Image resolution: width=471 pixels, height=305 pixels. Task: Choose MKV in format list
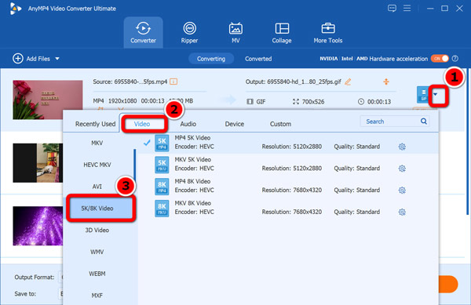tap(97, 143)
